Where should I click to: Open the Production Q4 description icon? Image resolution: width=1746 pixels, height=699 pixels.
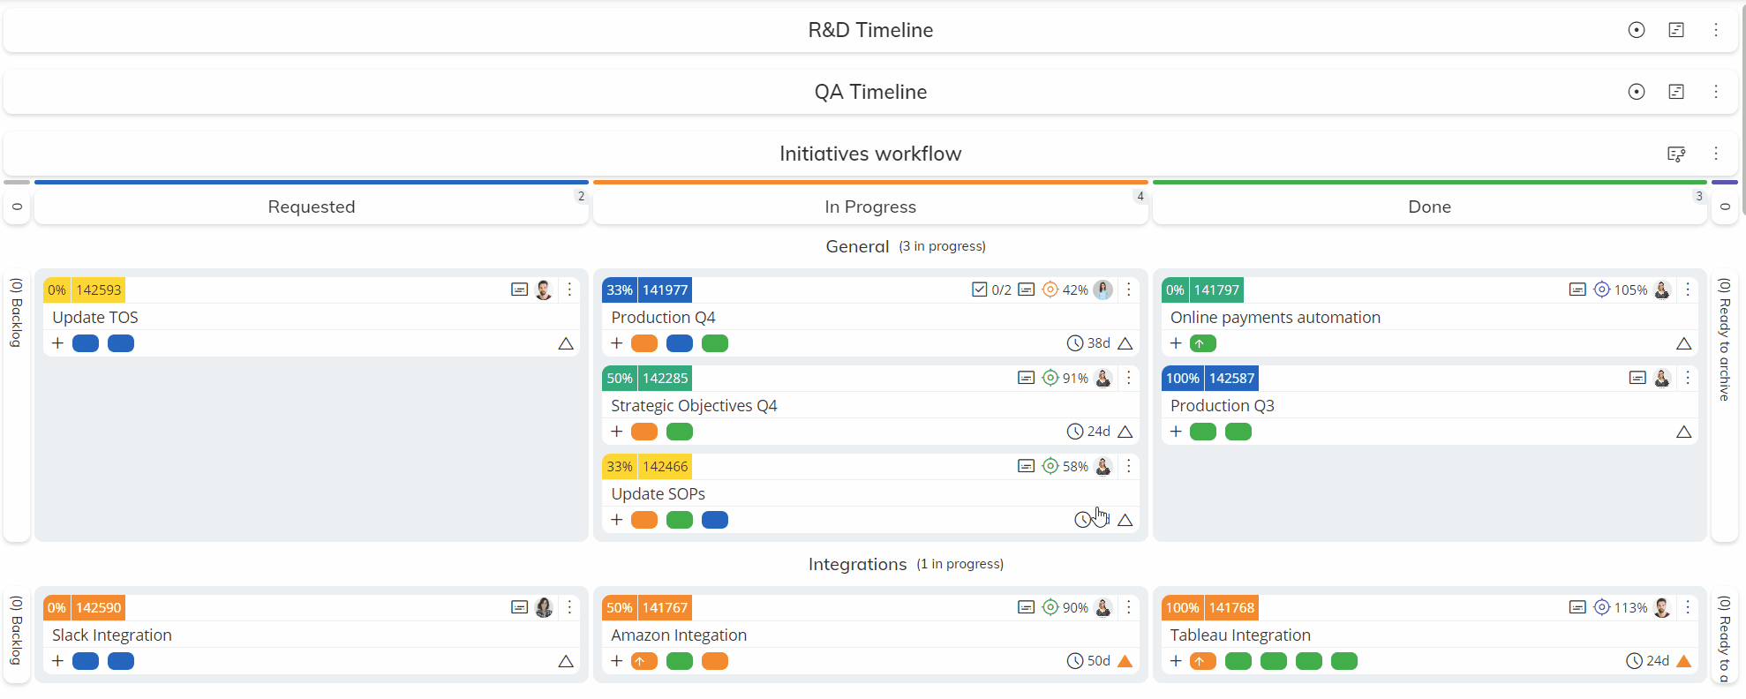1026,289
